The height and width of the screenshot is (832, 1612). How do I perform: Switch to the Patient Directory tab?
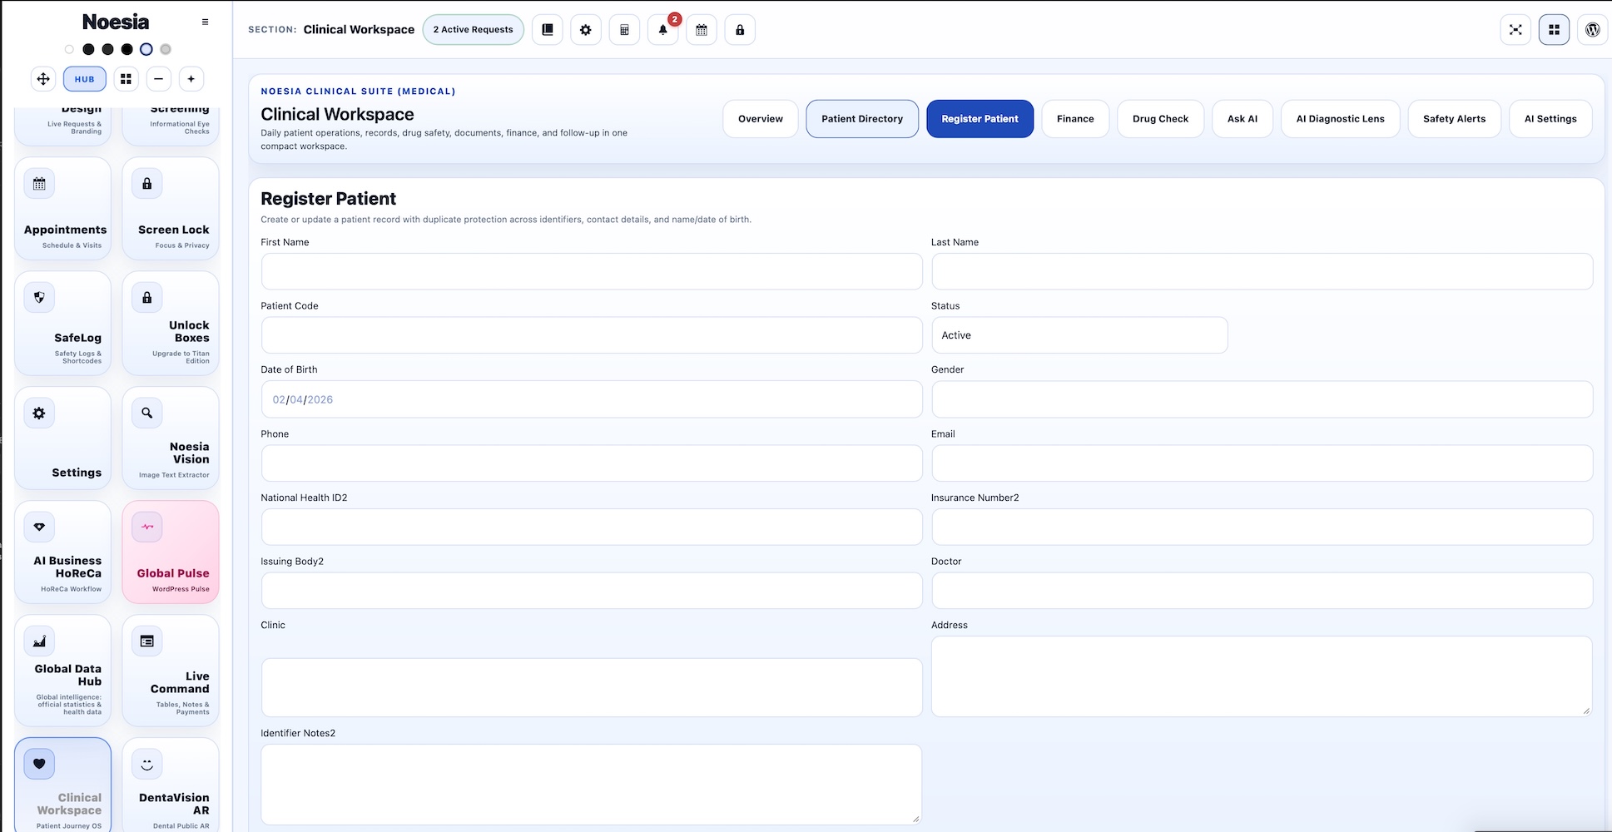[x=862, y=119]
